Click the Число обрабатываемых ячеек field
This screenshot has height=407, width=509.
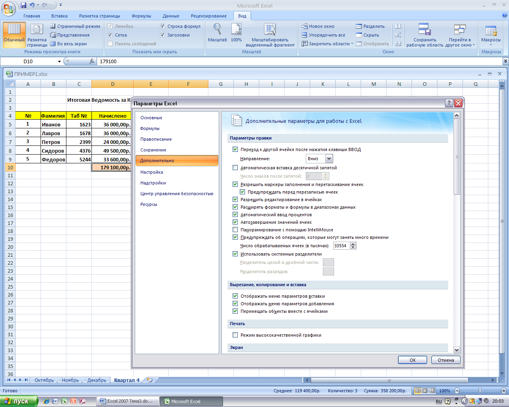[341, 246]
